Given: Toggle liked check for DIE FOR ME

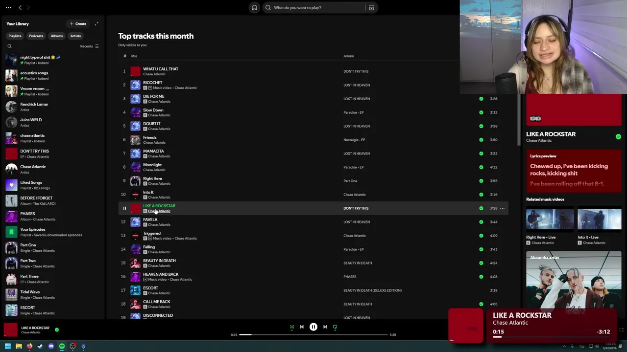Looking at the screenshot, I should pyautogui.click(x=481, y=99).
